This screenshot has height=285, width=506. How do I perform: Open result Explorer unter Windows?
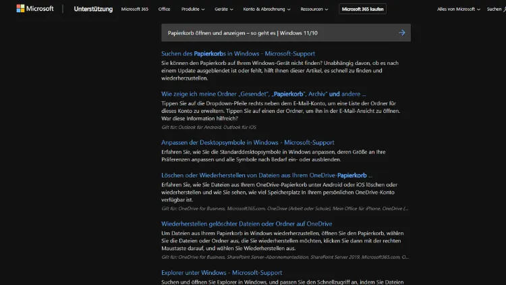tap(222, 273)
